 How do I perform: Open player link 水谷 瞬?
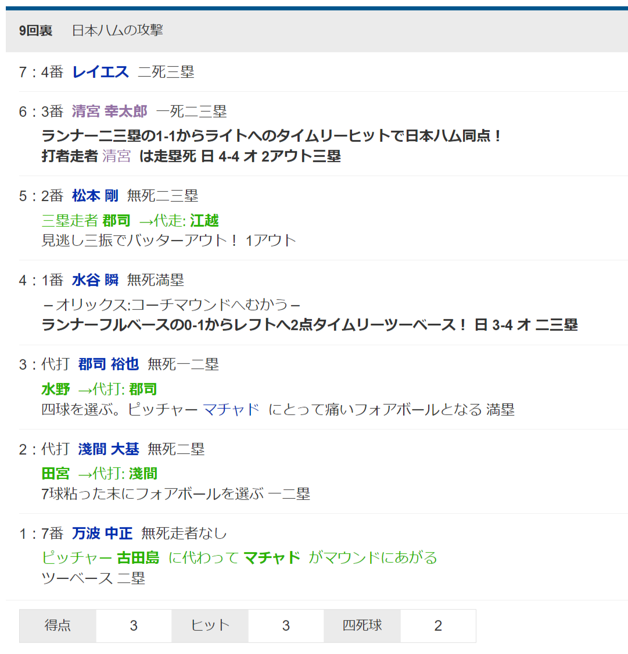click(95, 280)
